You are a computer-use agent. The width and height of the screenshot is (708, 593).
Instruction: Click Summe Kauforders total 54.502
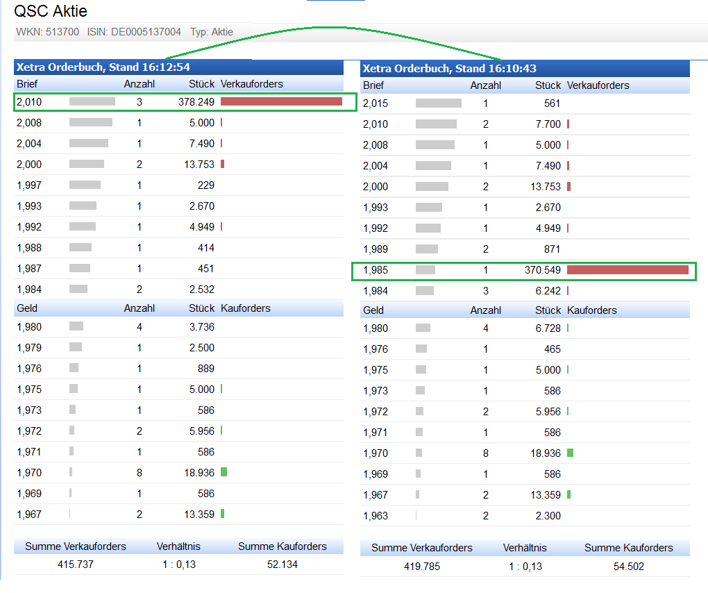(629, 567)
